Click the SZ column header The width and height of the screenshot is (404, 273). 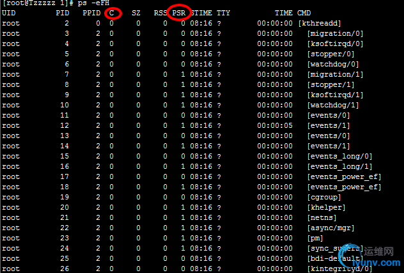[136, 13]
